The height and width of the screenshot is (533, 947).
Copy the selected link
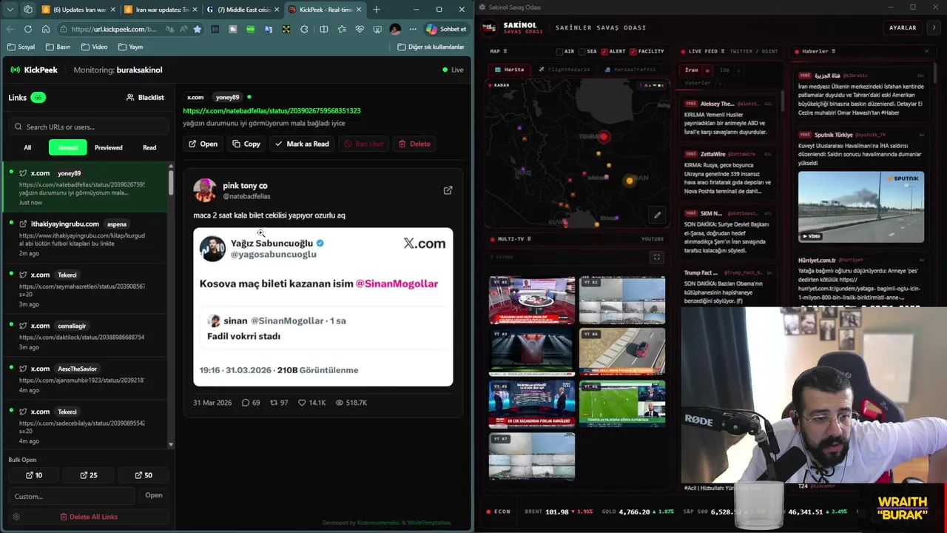246,144
